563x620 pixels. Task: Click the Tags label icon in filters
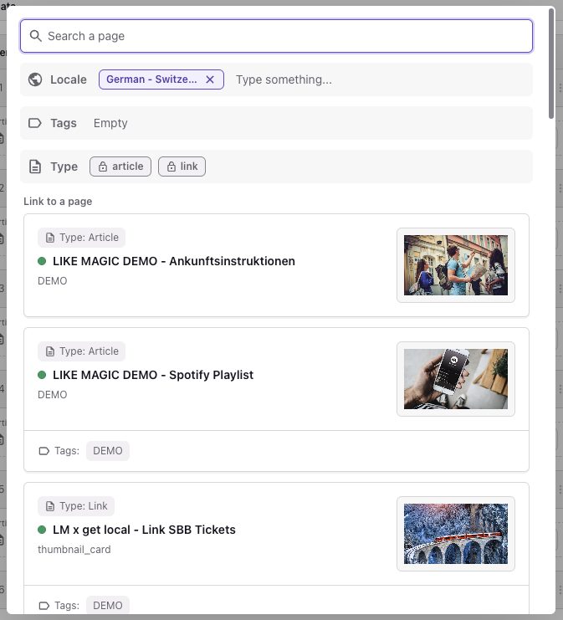coord(35,123)
